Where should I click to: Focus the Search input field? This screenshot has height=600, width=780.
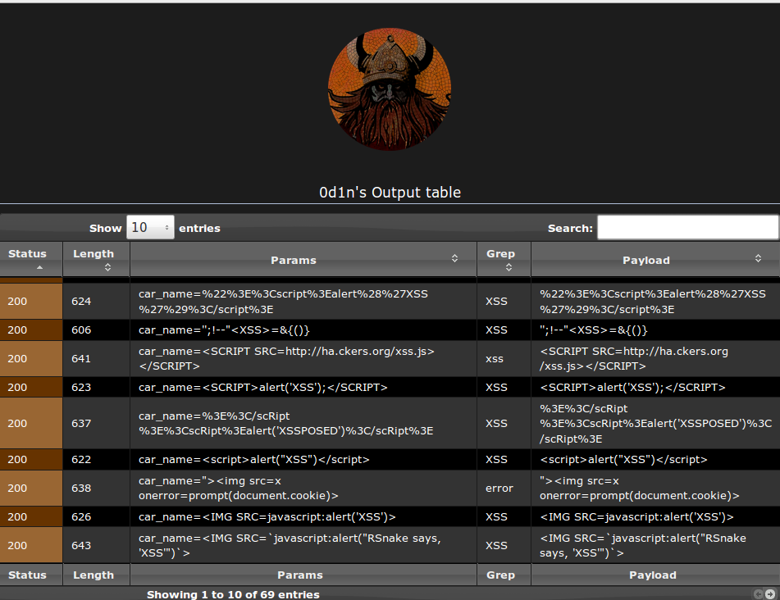click(688, 228)
